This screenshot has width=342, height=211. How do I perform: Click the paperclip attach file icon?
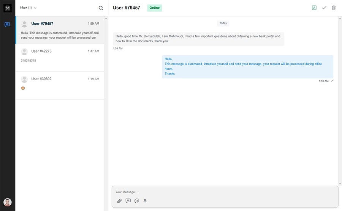pyautogui.click(x=119, y=201)
